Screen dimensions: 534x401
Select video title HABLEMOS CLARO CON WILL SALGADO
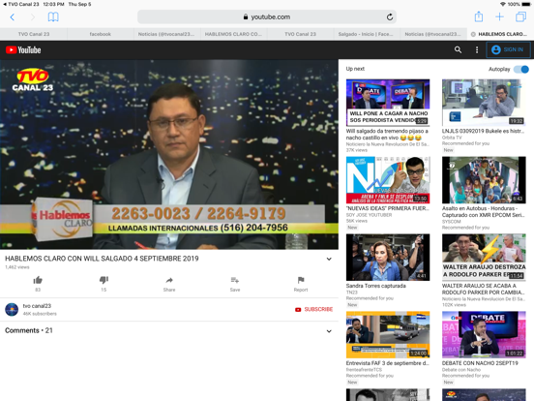(x=102, y=259)
